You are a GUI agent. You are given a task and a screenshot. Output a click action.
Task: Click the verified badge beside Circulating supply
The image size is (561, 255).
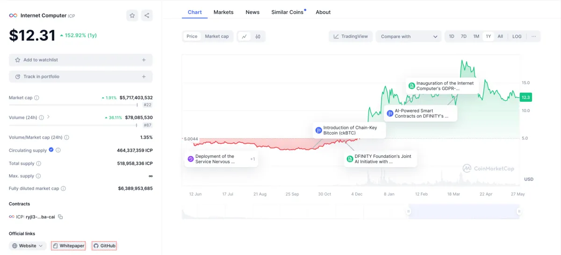coord(51,150)
